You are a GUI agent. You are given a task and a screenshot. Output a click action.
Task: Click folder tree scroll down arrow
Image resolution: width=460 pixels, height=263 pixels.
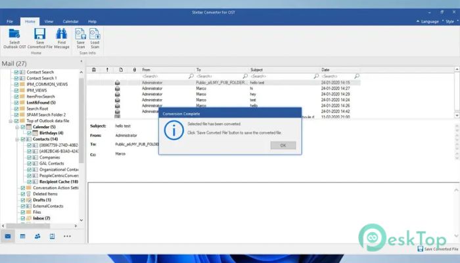tap(81, 220)
